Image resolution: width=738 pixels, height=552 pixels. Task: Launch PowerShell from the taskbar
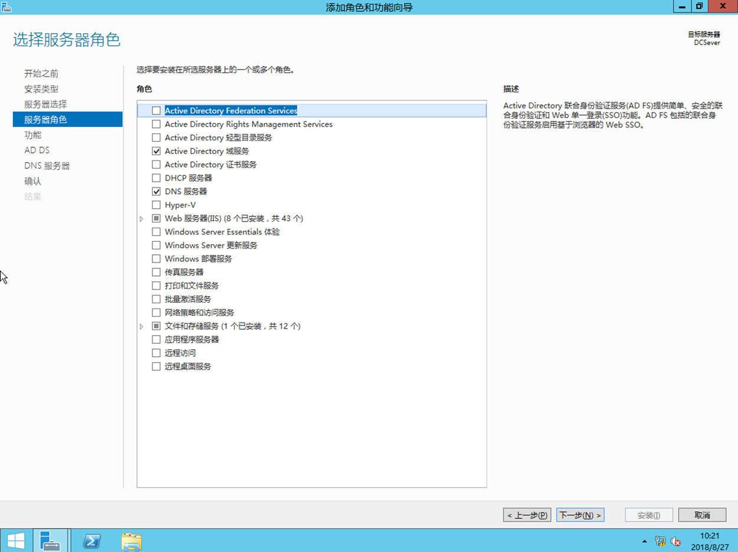click(x=92, y=540)
